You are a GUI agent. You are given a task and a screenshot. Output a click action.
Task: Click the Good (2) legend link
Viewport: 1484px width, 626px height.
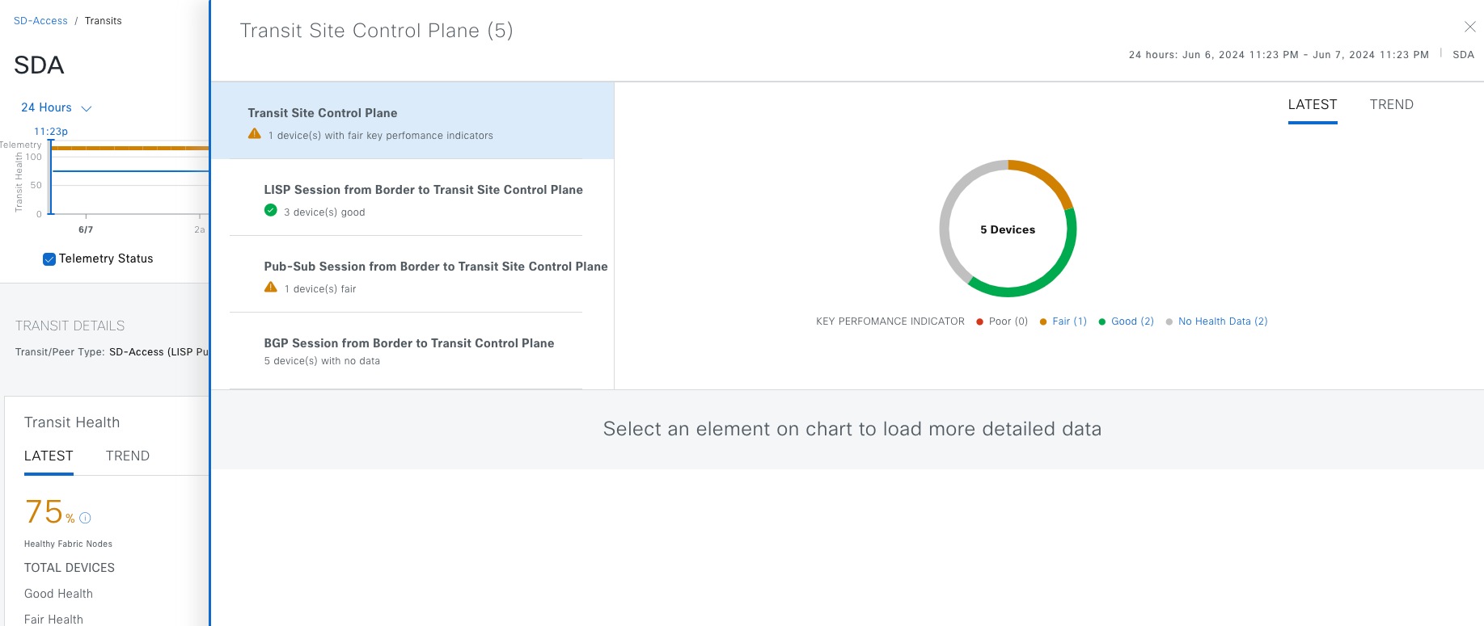1132,321
